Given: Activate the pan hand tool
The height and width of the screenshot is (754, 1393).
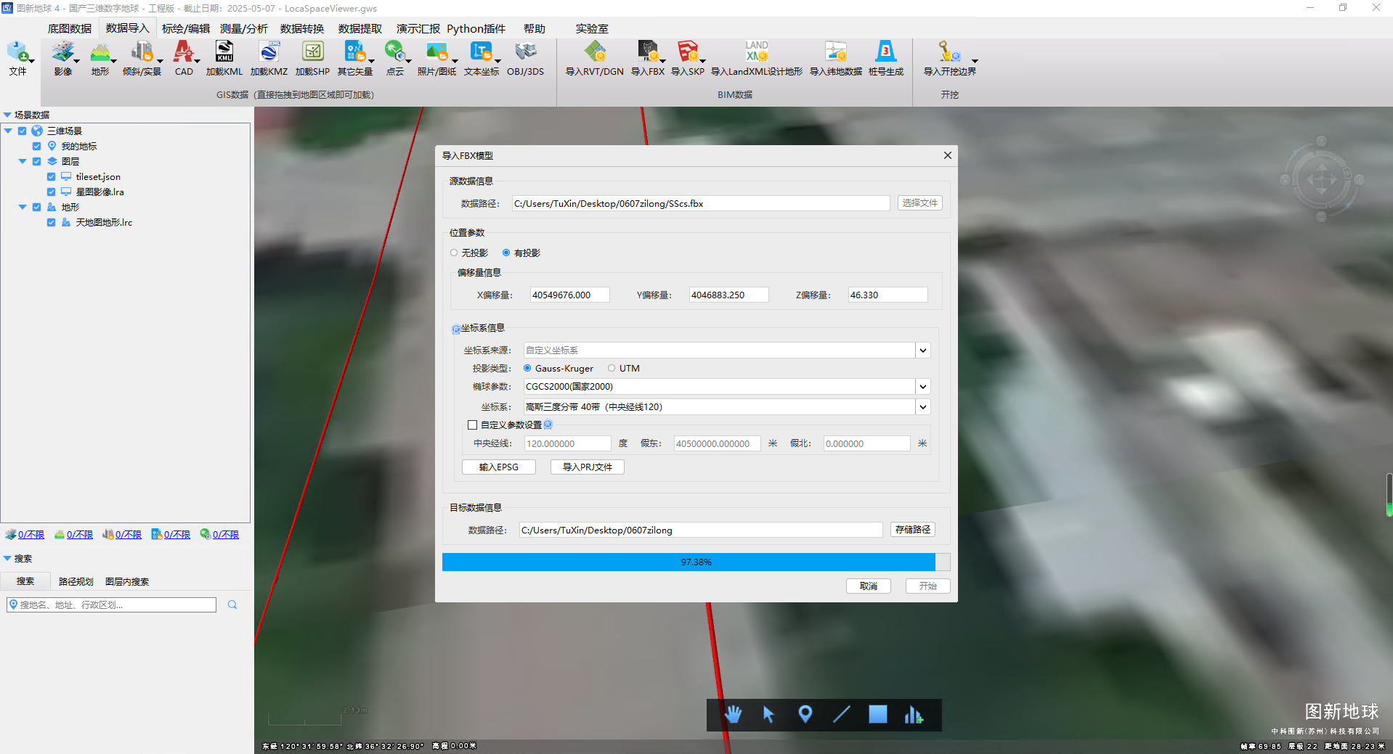Looking at the screenshot, I should point(733,715).
